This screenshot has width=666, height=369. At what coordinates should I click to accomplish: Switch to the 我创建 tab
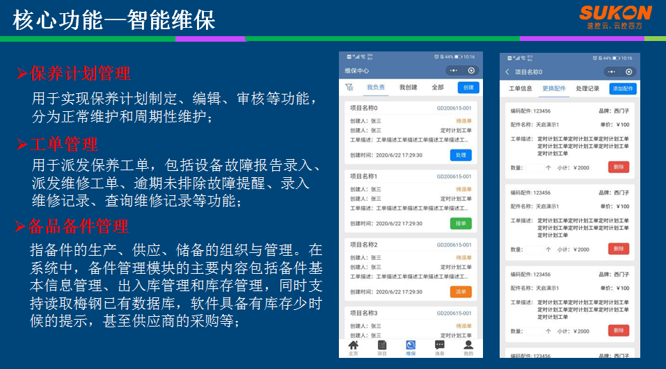click(408, 88)
